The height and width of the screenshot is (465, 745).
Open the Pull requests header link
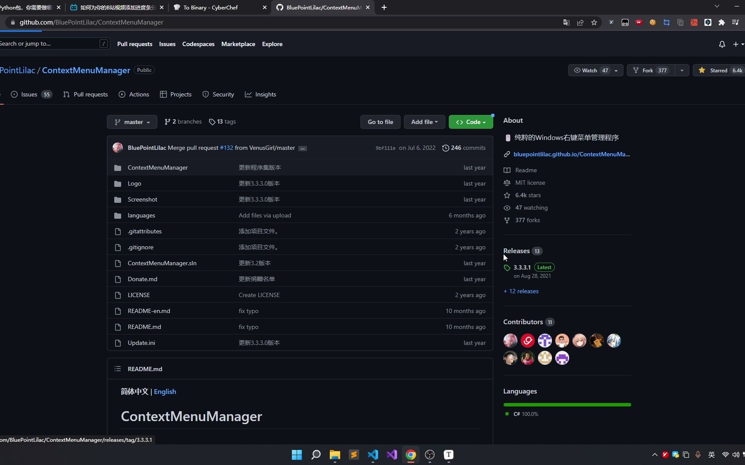(135, 44)
